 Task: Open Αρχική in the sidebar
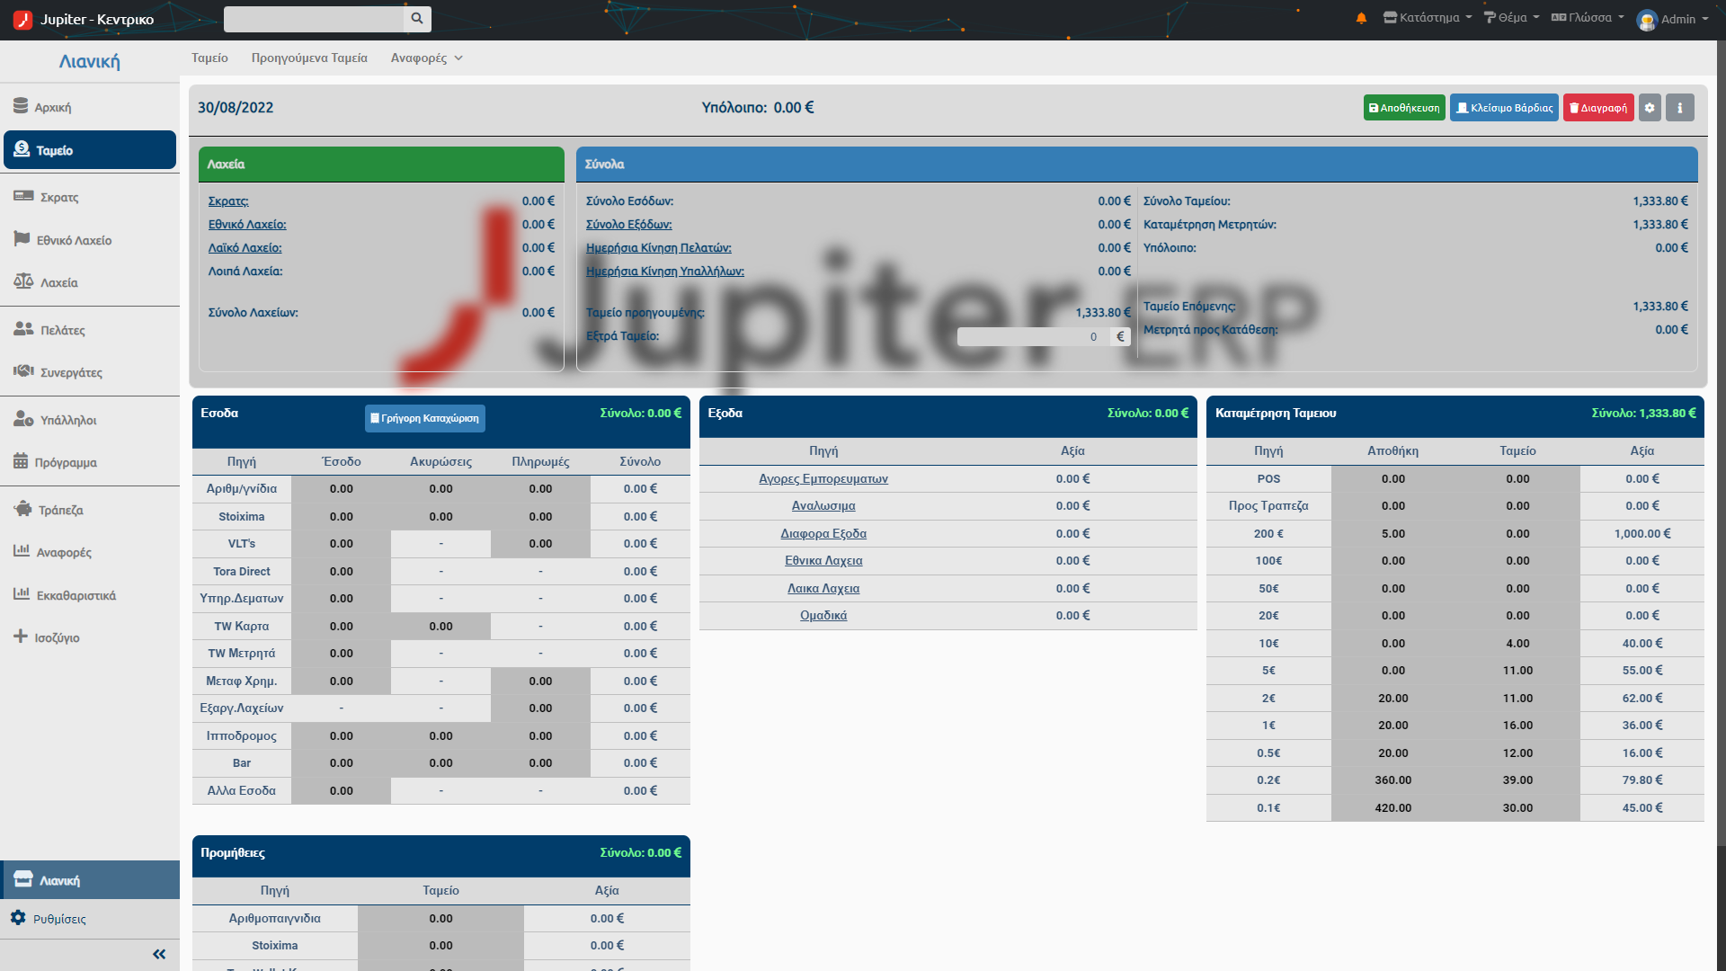(x=90, y=107)
